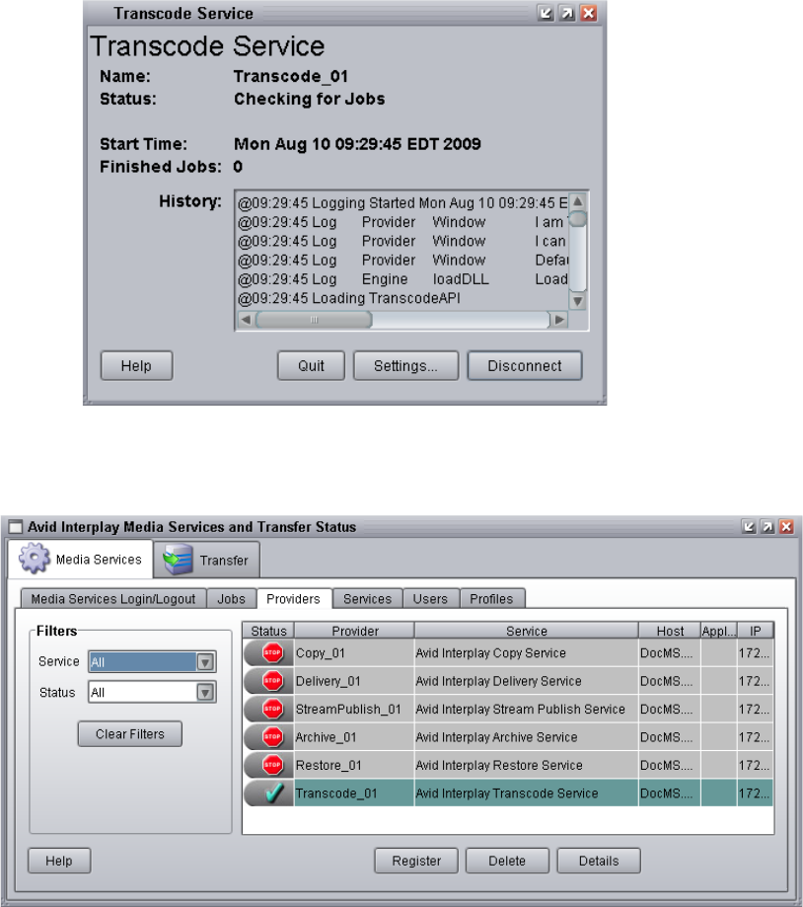Screen dimensions: 803x907
Task: Minimize the Transcode Service window
Action: tap(546, 13)
